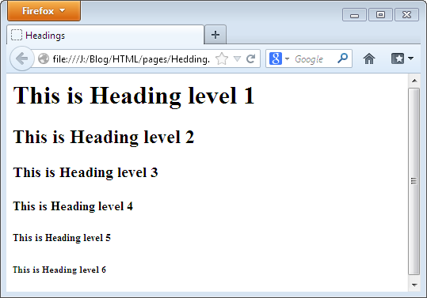Click the Google search engine icon
The height and width of the screenshot is (298, 427).
[276, 58]
